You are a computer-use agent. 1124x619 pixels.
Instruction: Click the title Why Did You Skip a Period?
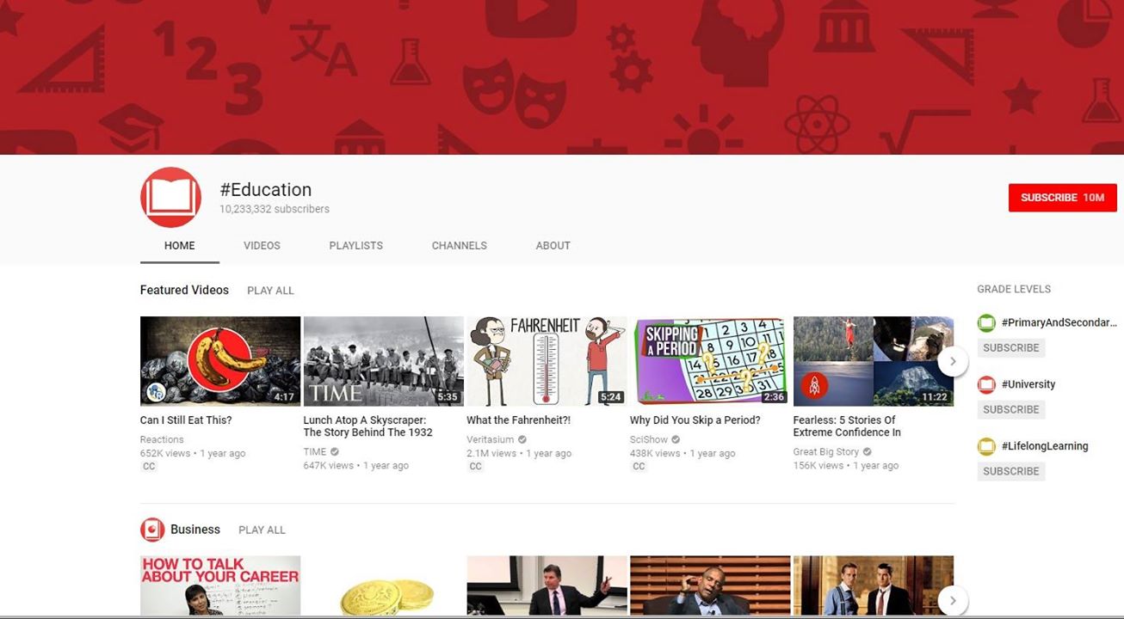(695, 420)
